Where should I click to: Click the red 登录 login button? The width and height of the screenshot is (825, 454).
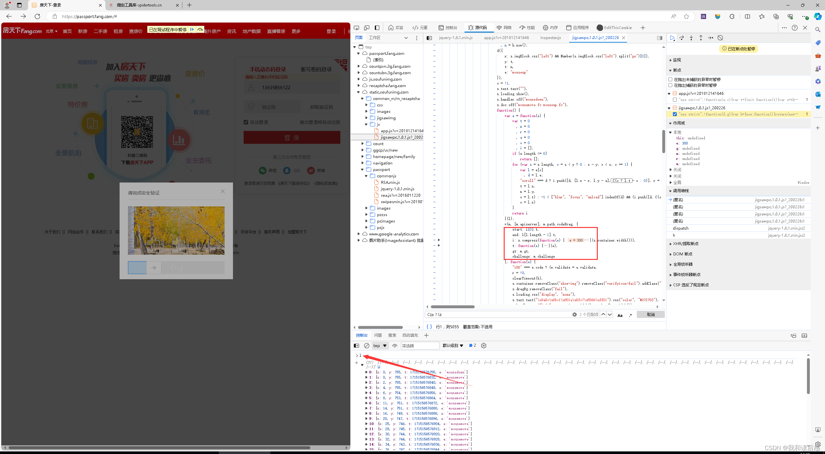[292, 137]
